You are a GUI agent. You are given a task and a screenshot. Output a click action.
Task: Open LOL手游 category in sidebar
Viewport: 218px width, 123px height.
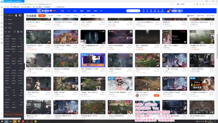[7, 73]
